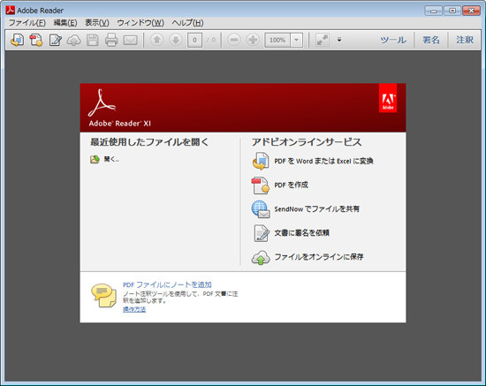
Task: Close the Adobe Reader window
Action: point(471,11)
